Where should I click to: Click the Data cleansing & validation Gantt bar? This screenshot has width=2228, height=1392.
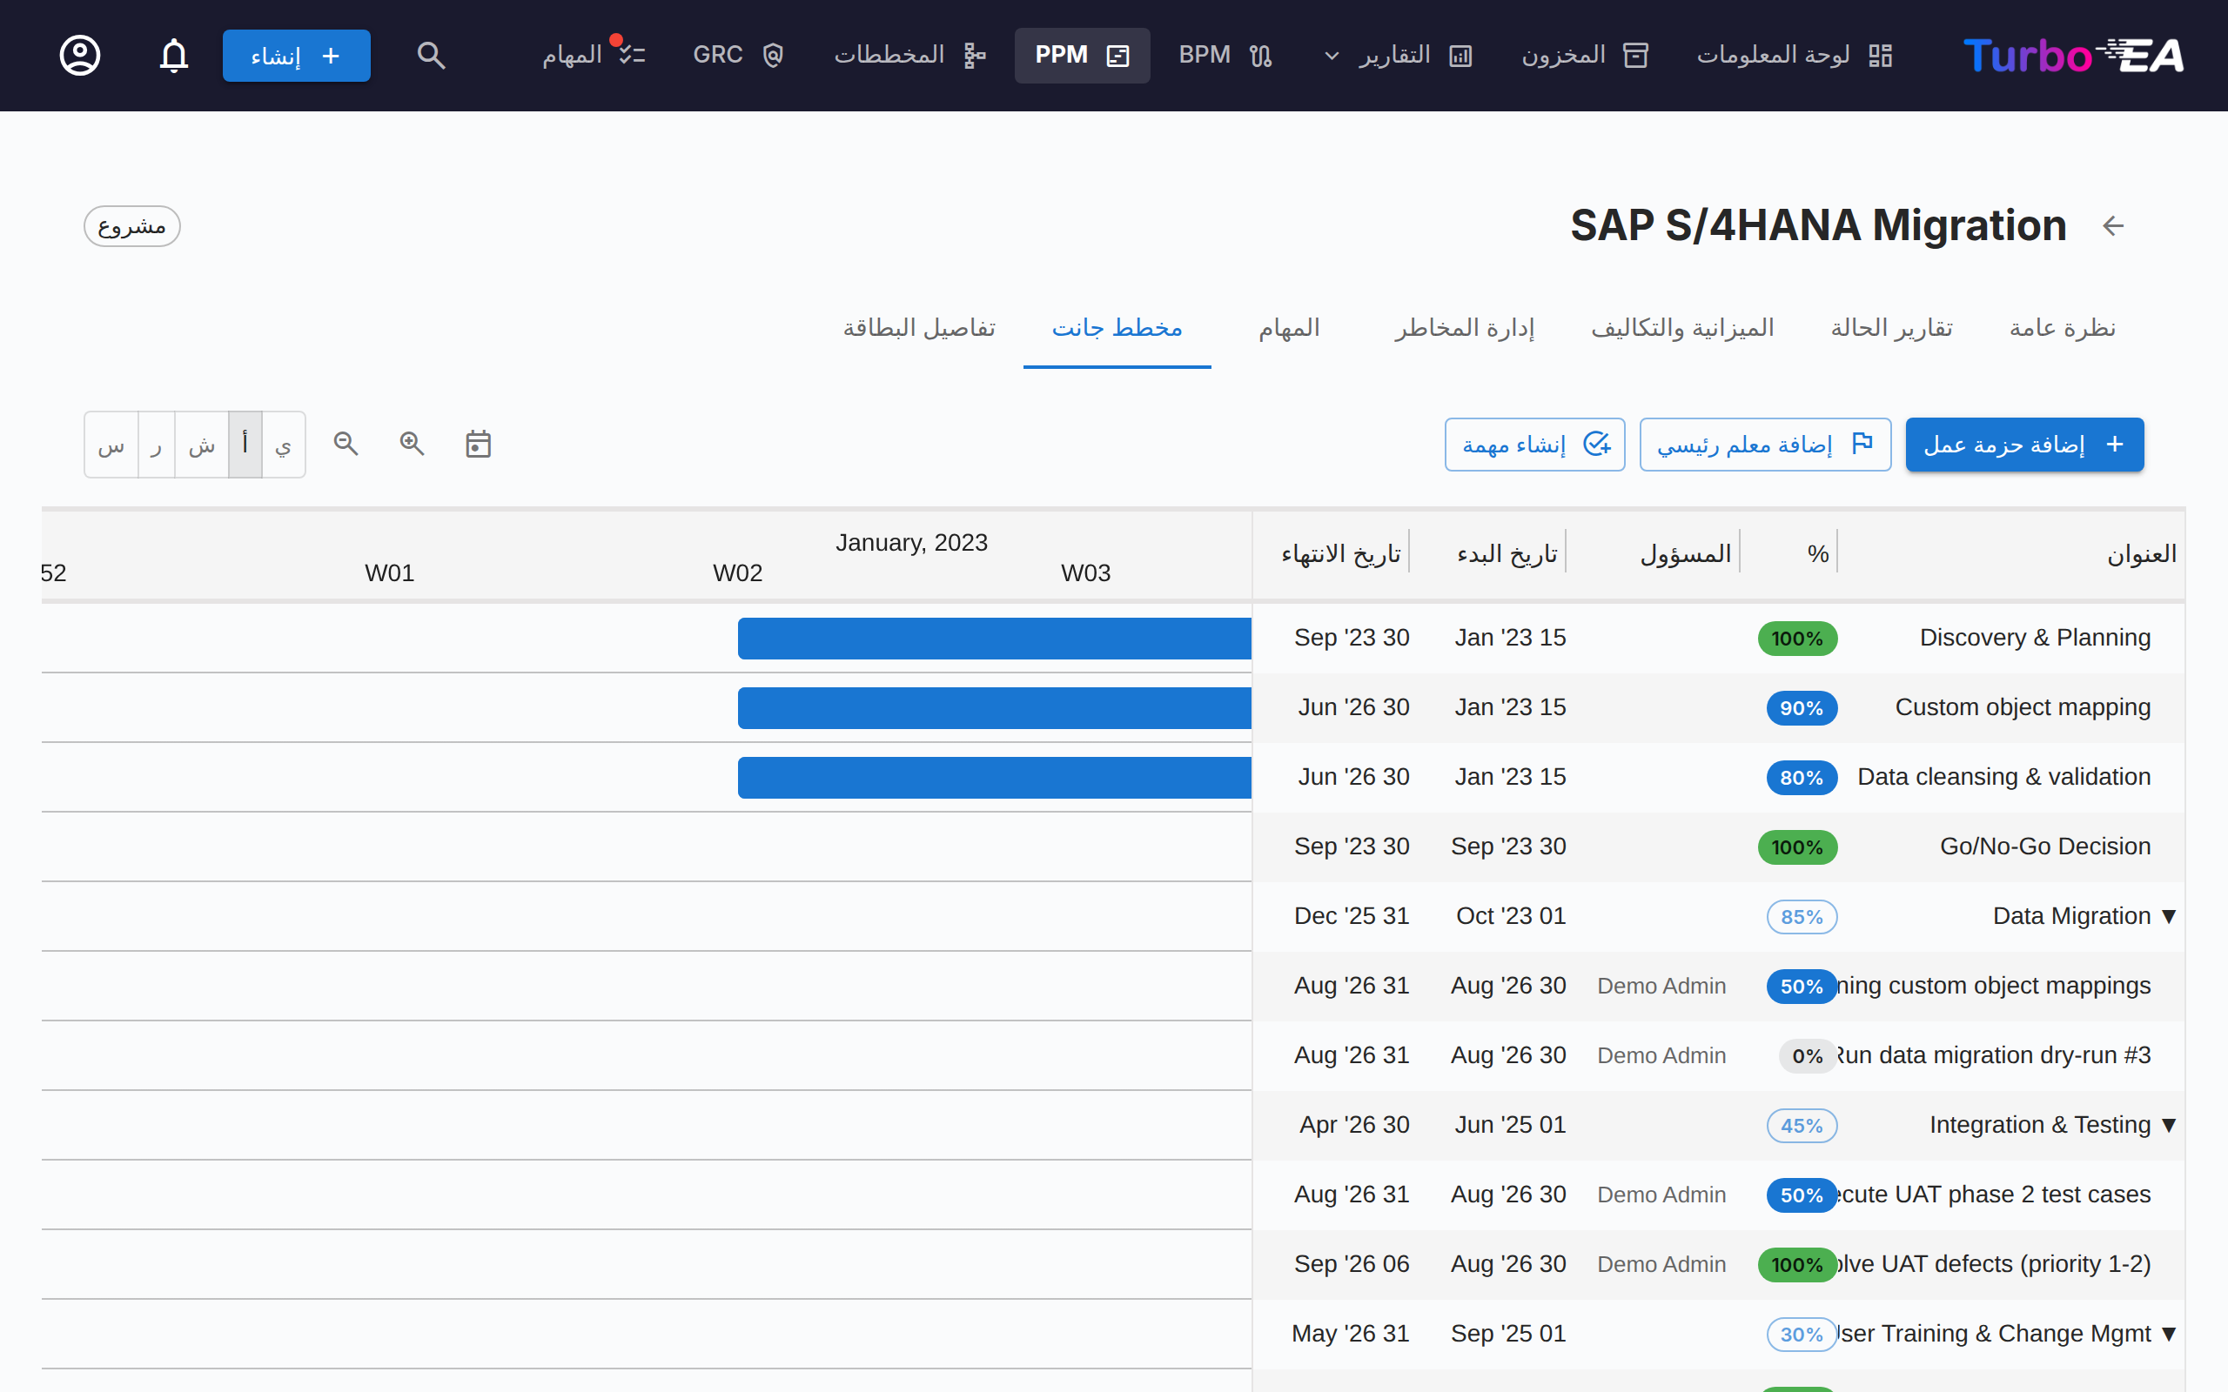click(x=994, y=778)
